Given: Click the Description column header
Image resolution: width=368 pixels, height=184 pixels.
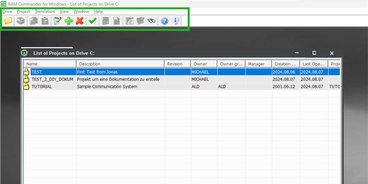Looking at the screenshot, I should (x=120, y=64).
